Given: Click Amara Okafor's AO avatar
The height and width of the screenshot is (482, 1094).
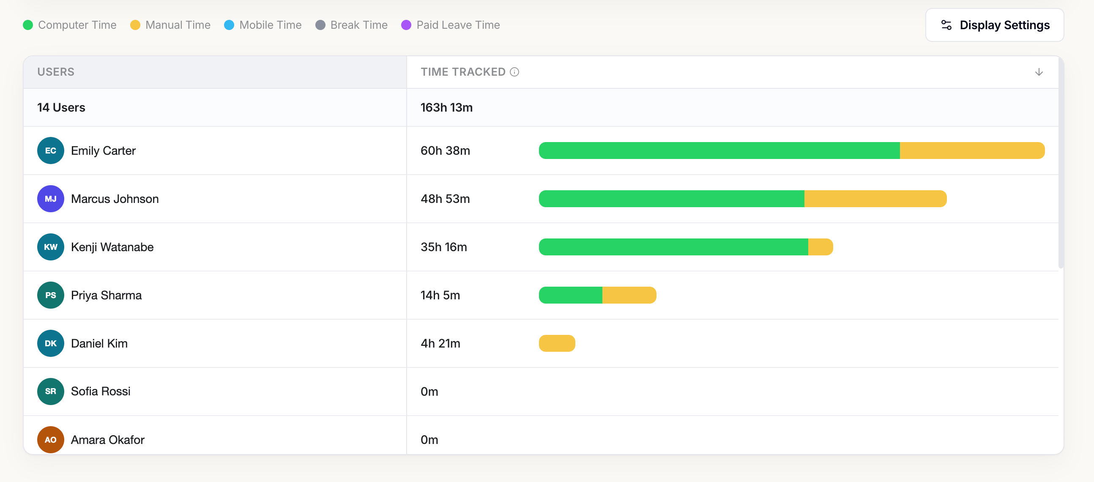Looking at the screenshot, I should pos(51,440).
